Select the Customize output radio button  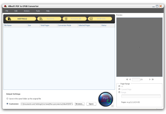[x=7, y=104]
